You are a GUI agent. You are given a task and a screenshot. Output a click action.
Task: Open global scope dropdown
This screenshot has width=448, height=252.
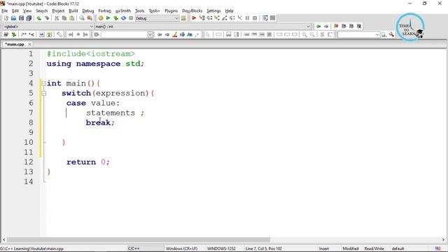[48, 27]
